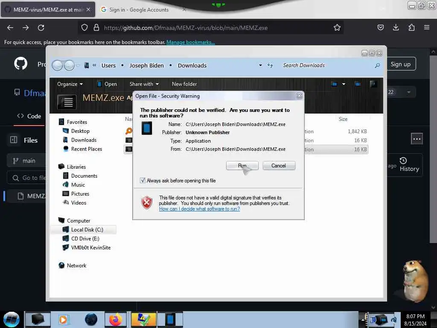Open Firefox from the taskbar
437x328 pixels.
[x=116, y=319]
